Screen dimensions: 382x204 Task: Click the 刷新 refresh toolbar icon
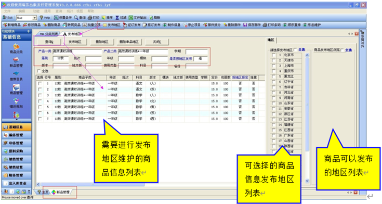point(155,18)
